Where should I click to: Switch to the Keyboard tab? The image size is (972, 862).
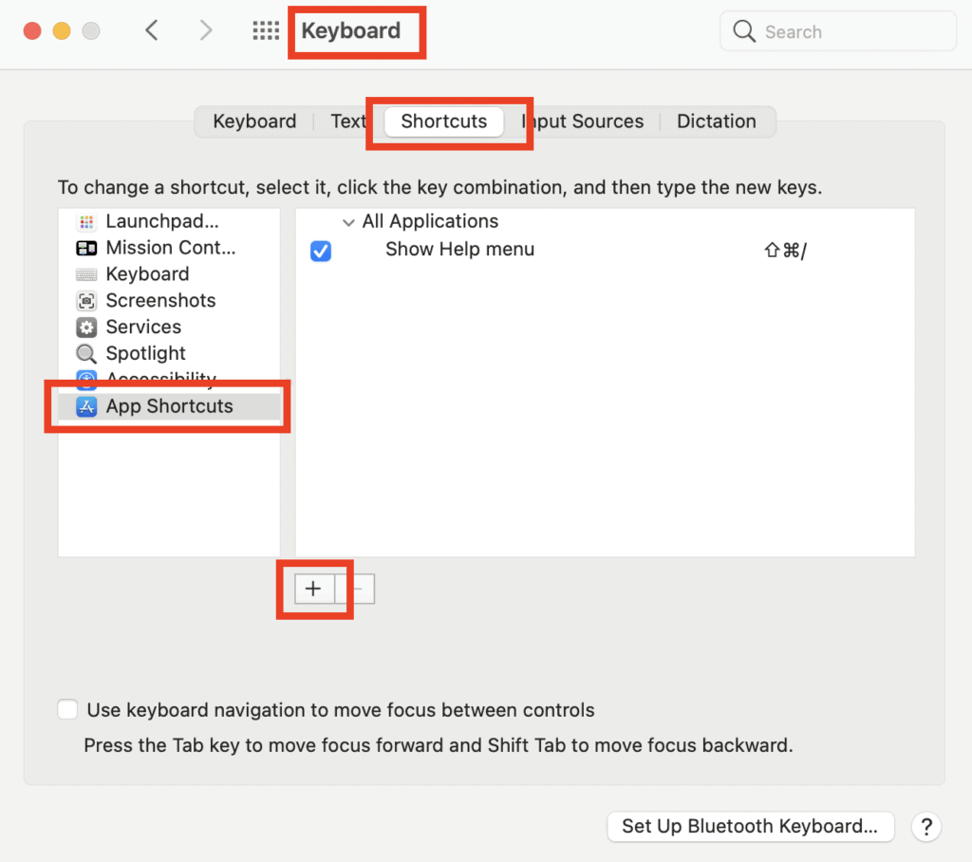(x=254, y=121)
